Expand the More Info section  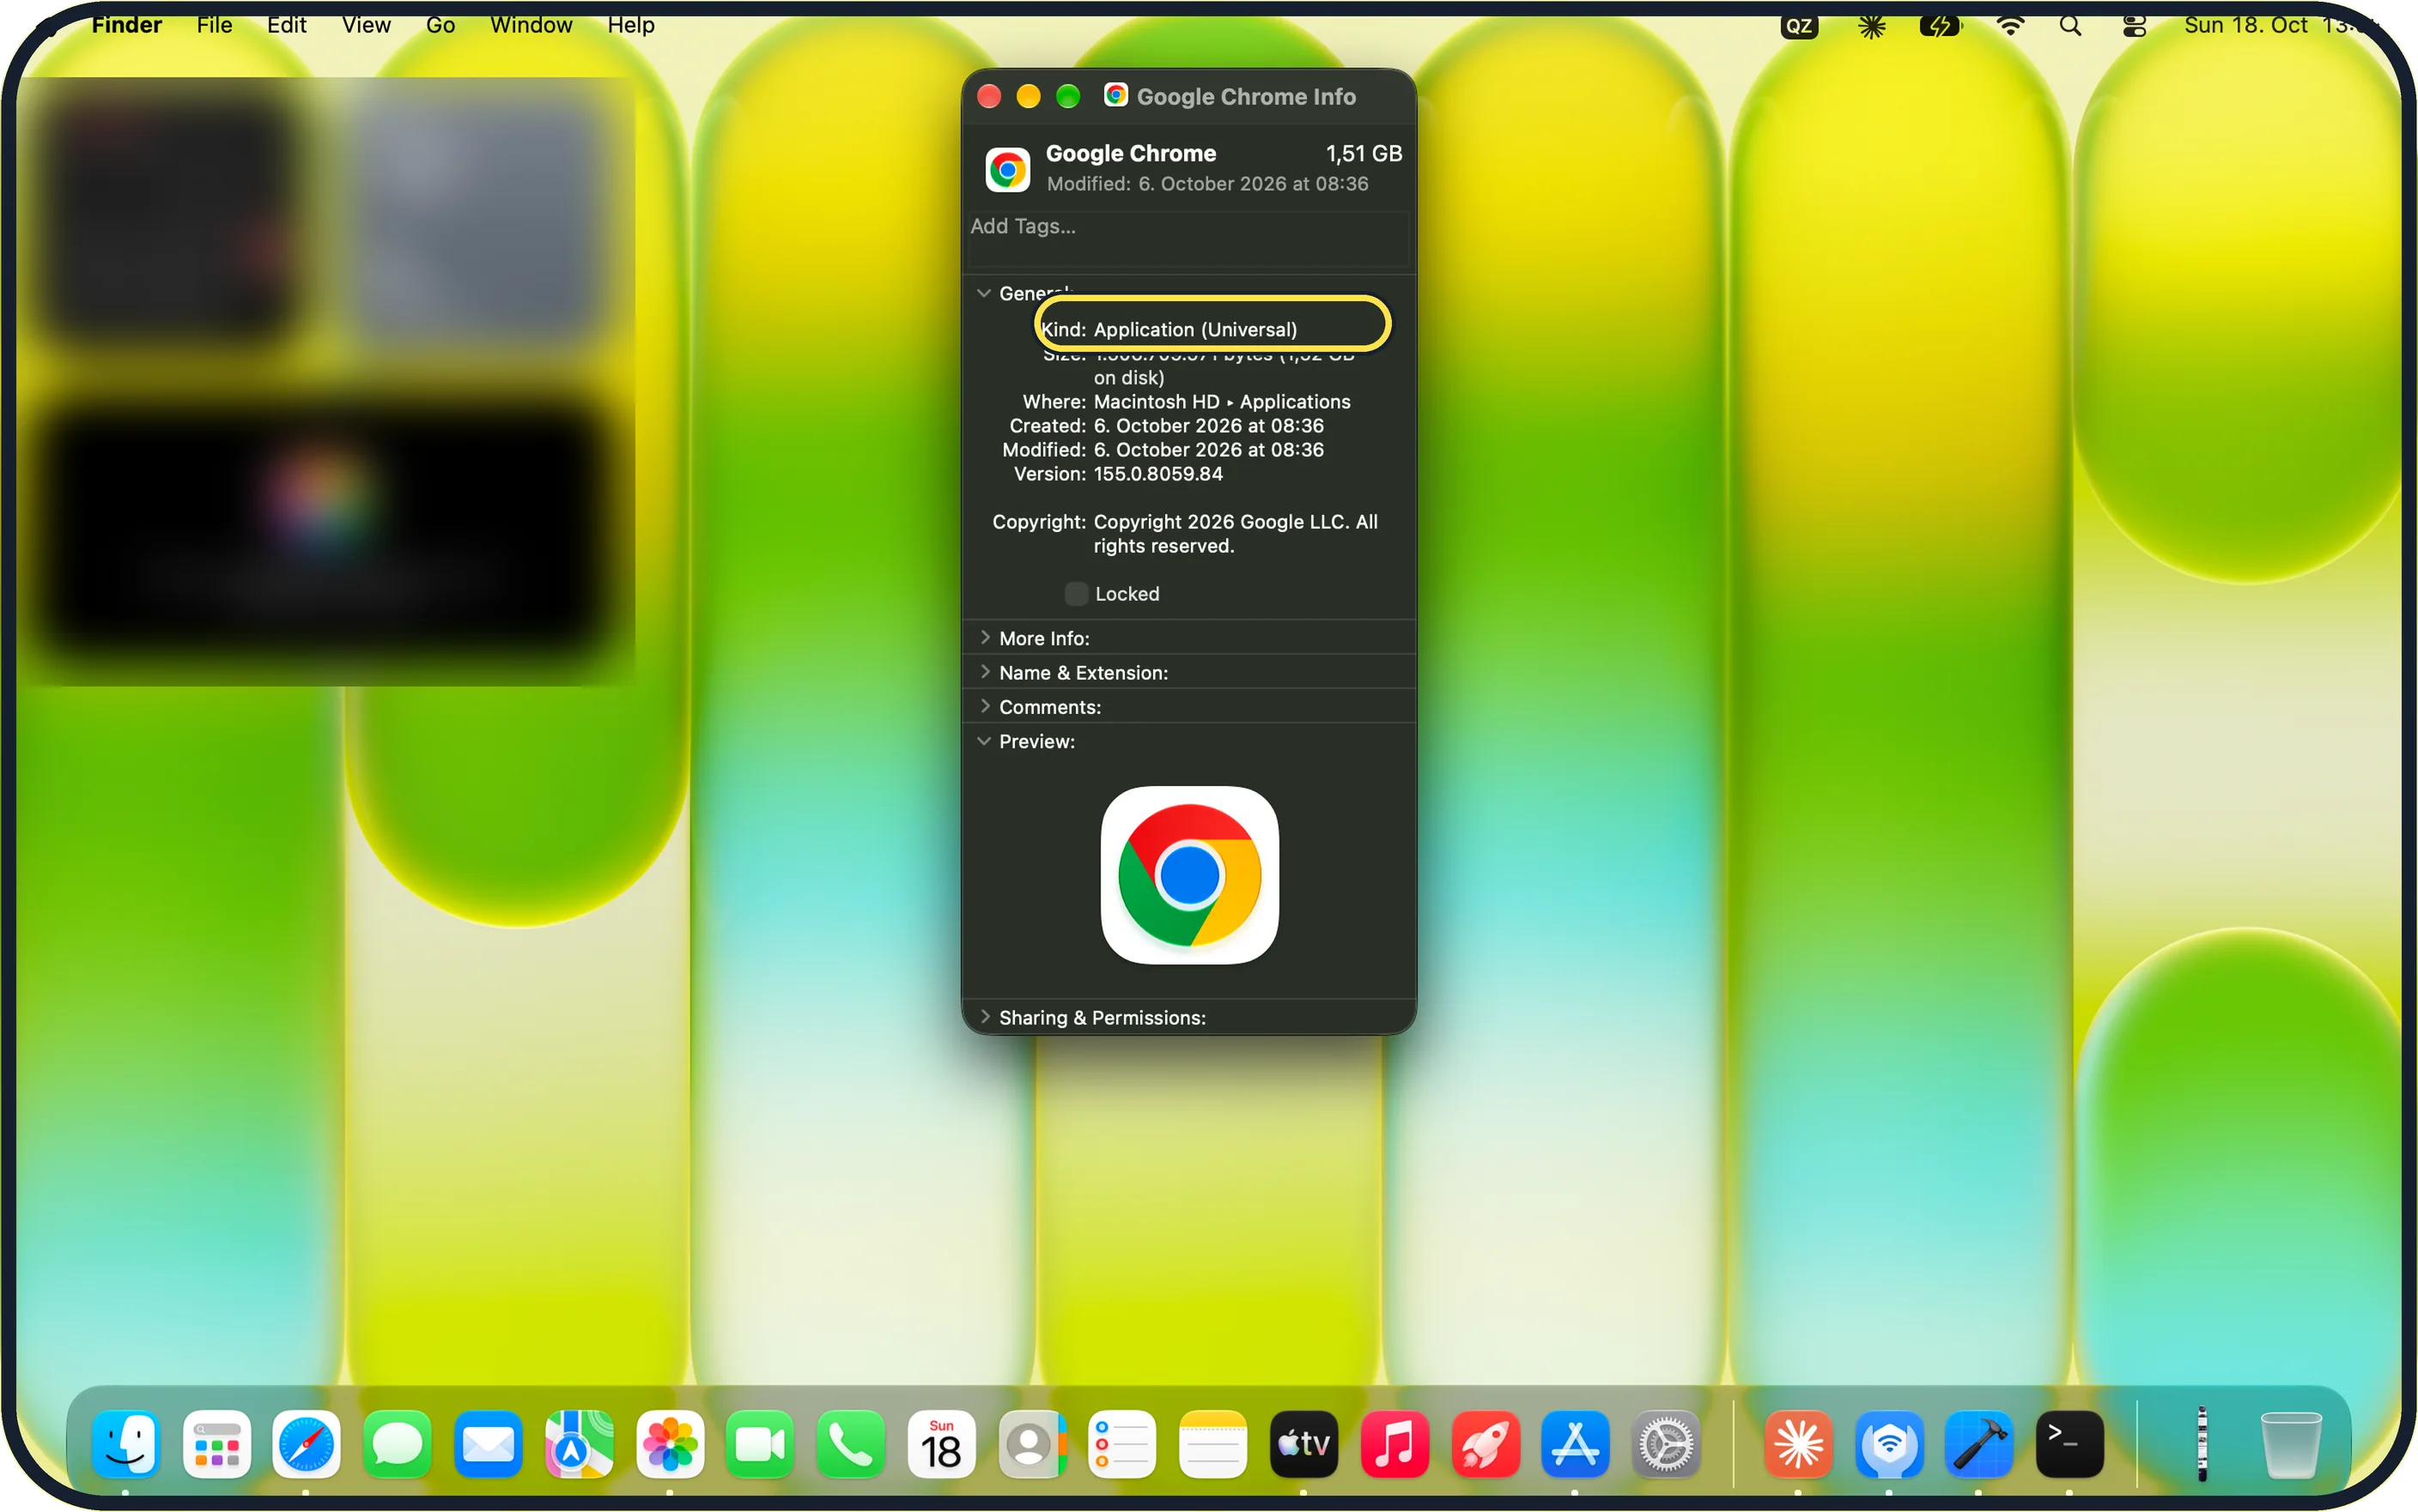pos(986,638)
